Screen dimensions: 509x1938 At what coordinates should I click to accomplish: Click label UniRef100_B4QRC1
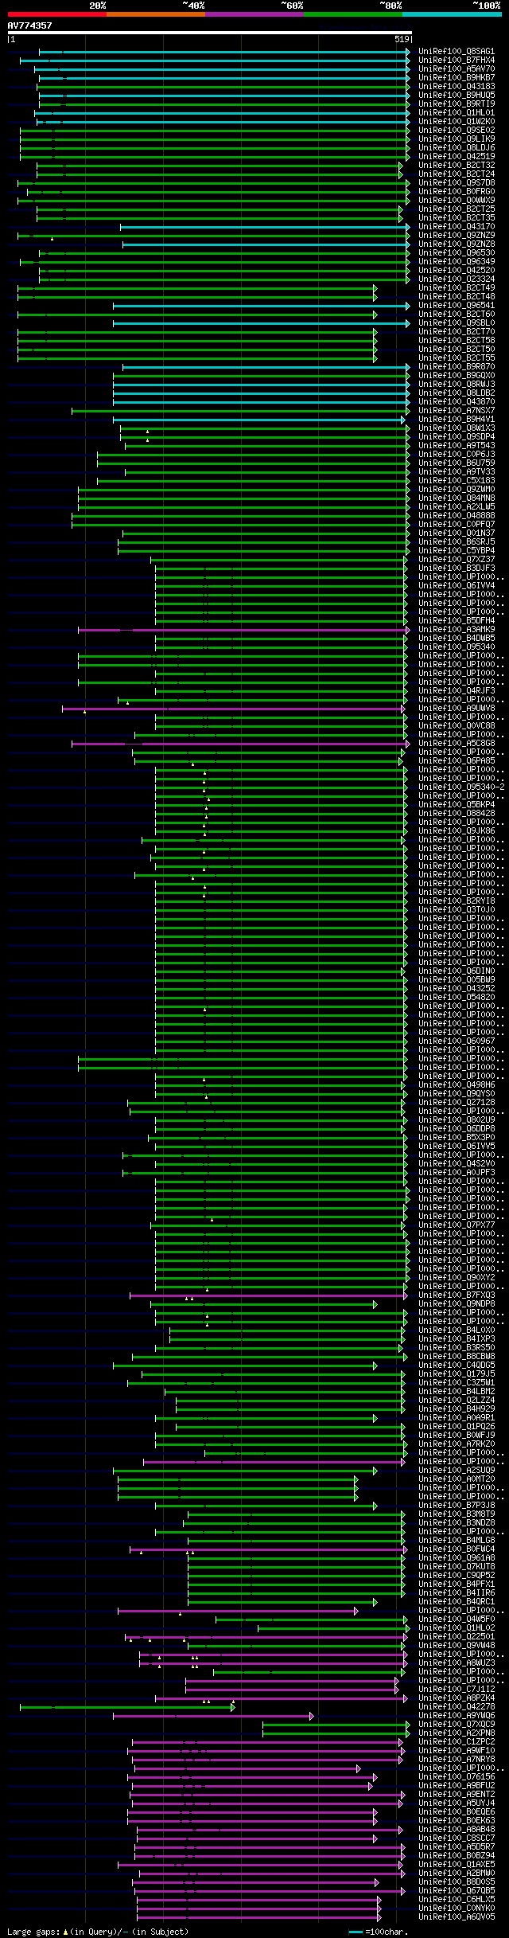coord(457,1602)
